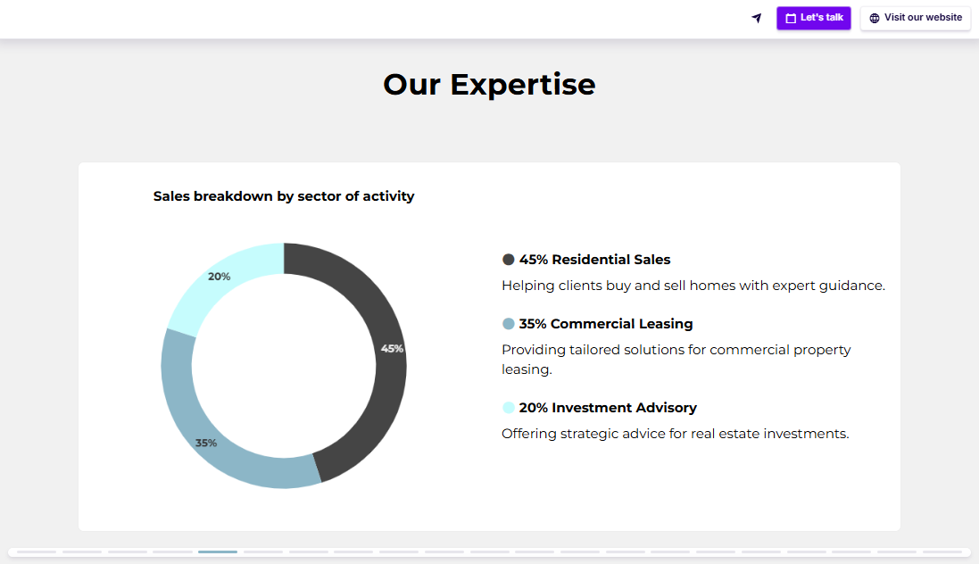The width and height of the screenshot is (979, 564).
Task: Click the Our Expertise heading
Action: click(x=489, y=84)
